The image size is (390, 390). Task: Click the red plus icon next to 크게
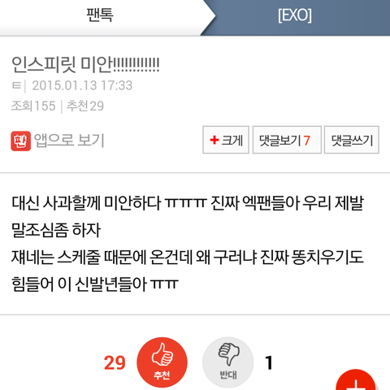[x=214, y=140]
